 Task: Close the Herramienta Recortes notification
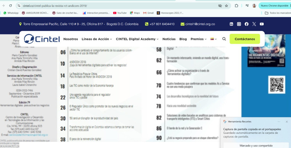tap(287, 122)
